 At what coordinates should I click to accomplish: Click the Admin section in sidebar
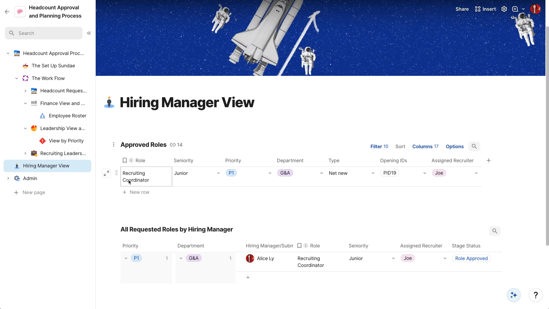[x=30, y=178]
